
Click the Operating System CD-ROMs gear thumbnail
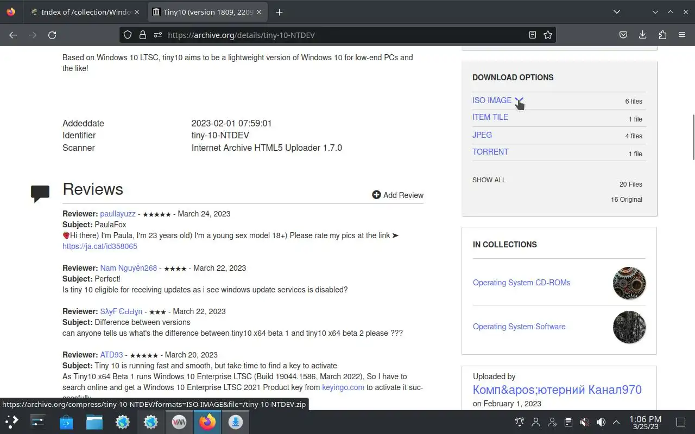[x=629, y=283]
